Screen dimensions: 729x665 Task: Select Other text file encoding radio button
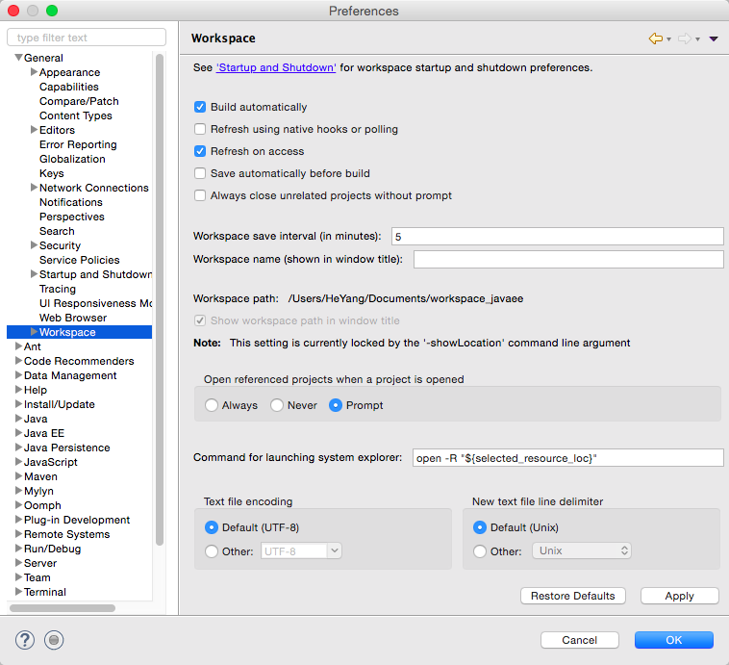[212, 551]
